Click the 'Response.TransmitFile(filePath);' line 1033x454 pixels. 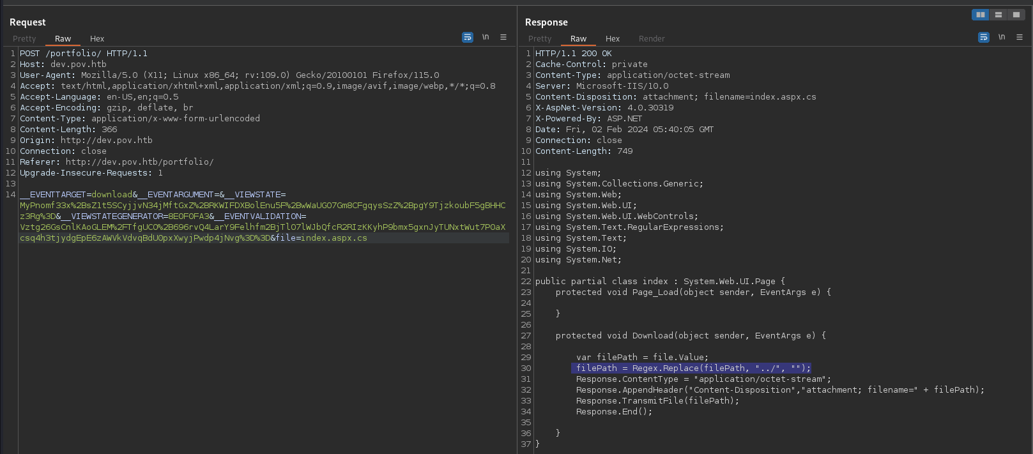click(x=658, y=401)
